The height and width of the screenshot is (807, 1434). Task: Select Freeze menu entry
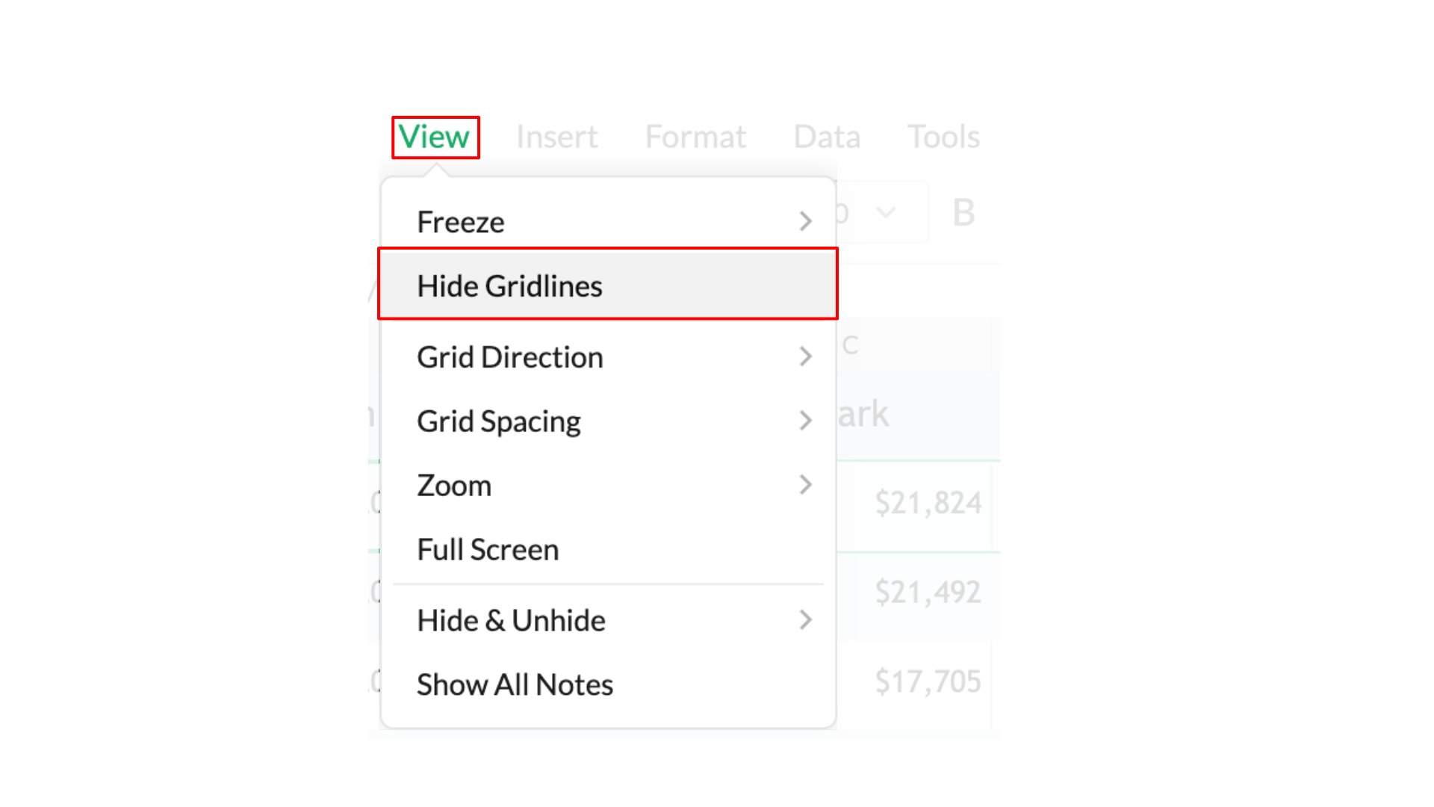460,222
